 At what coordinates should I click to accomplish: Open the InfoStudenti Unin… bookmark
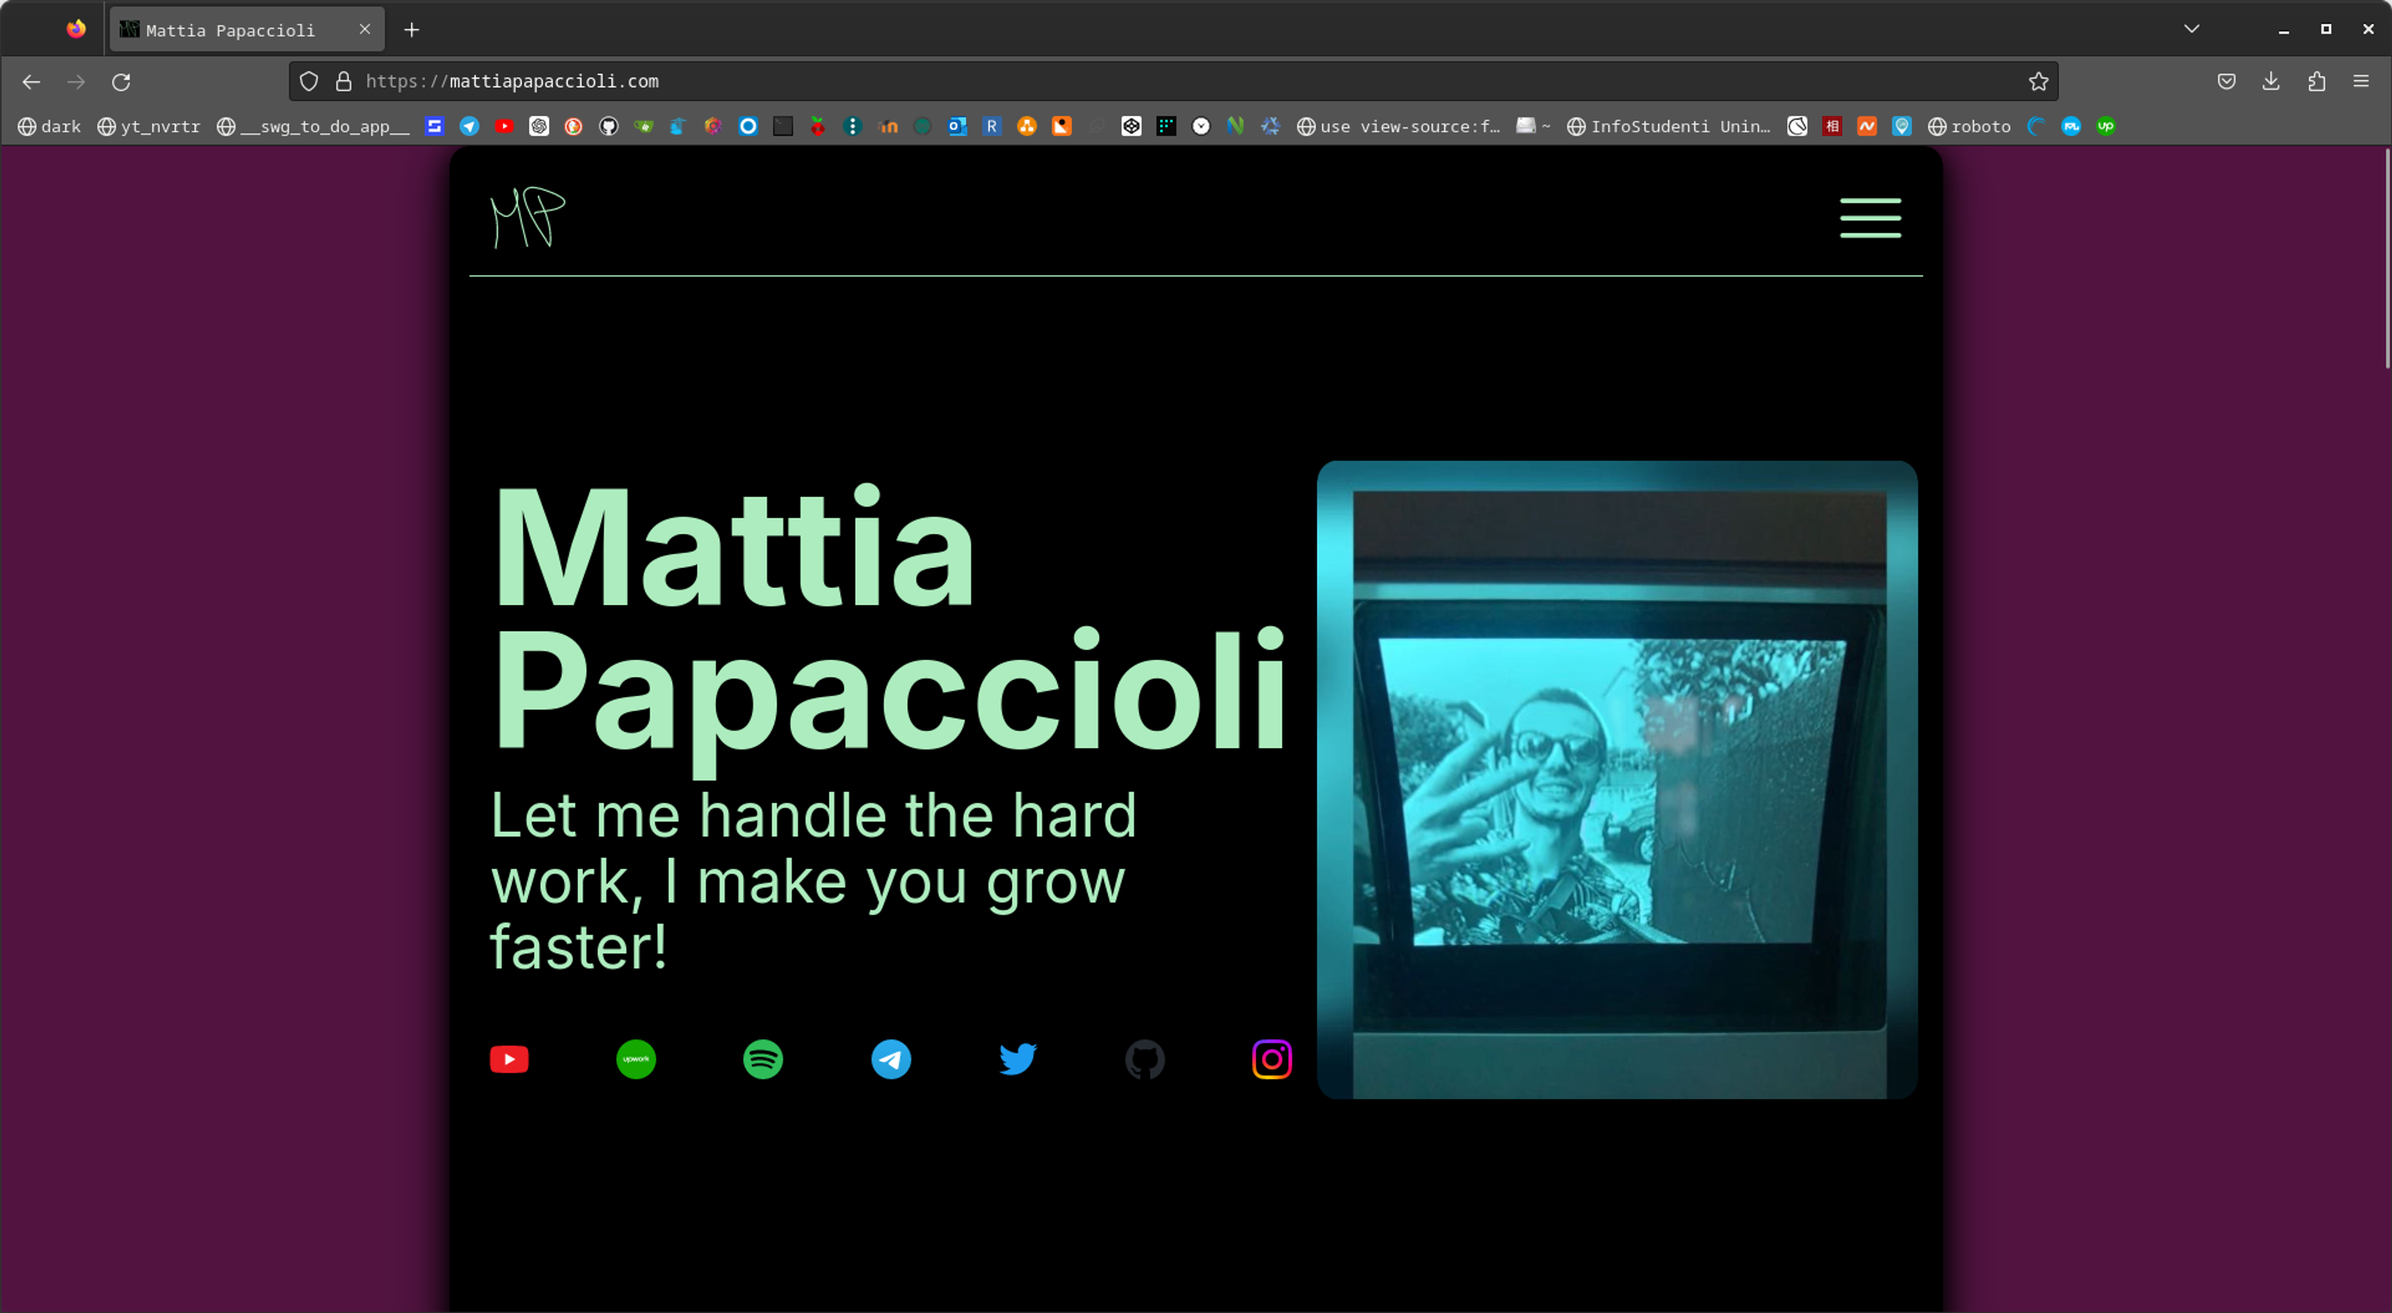pyautogui.click(x=1669, y=126)
